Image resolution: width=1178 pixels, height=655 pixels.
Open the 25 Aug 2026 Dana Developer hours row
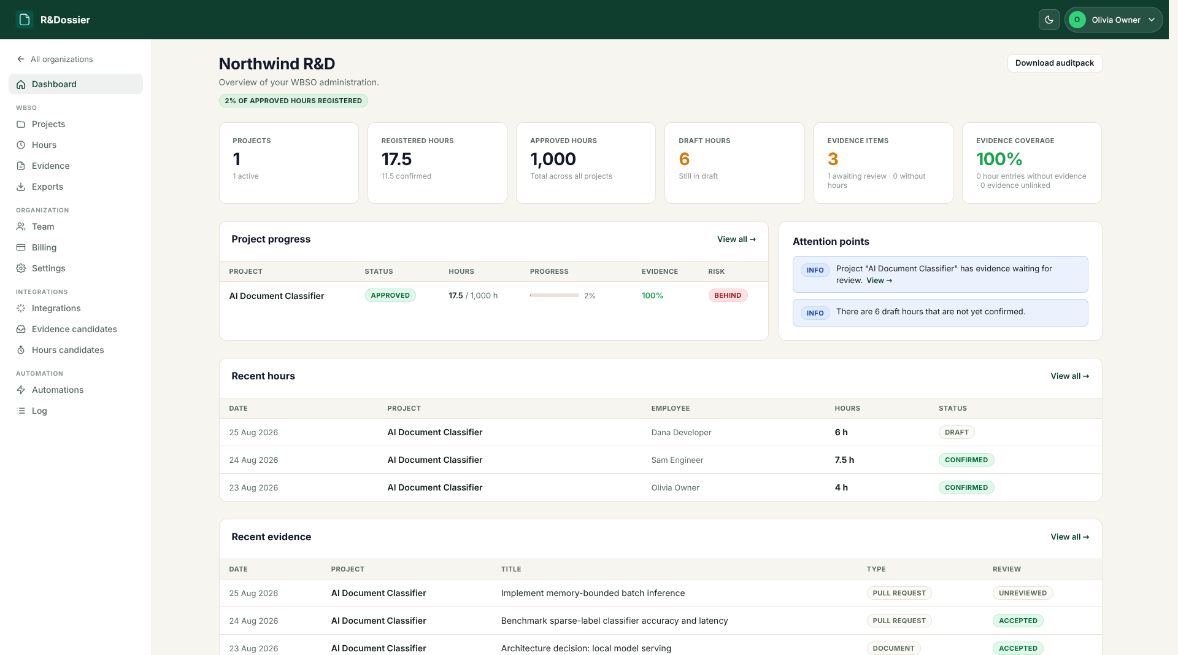click(660, 432)
